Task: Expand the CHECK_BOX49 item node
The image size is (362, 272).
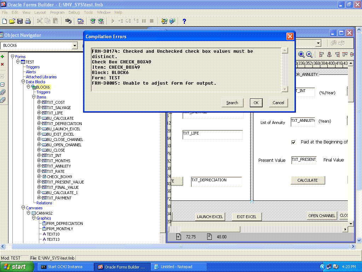Action: coord(39,176)
